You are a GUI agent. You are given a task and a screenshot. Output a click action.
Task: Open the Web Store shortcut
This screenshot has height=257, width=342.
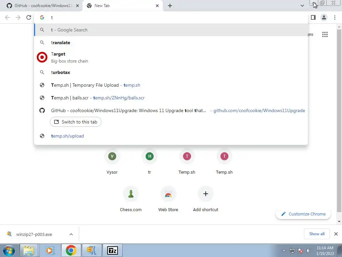click(x=168, y=199)
